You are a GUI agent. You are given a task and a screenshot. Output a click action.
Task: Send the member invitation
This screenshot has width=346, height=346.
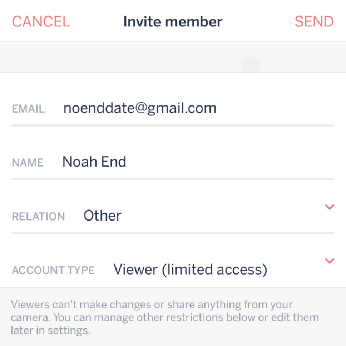pos(314,22)
